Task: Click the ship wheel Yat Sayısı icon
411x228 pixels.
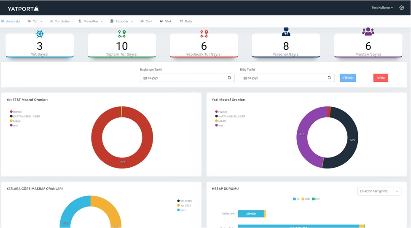Action: tap(40, 34)
